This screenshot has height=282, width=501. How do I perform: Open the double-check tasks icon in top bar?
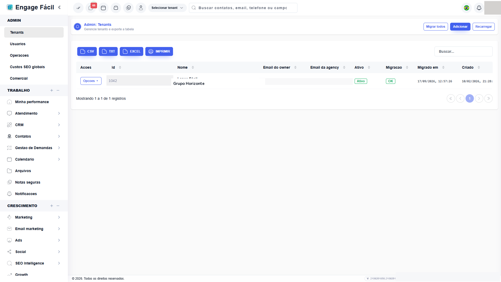click(x=78, y=8)
